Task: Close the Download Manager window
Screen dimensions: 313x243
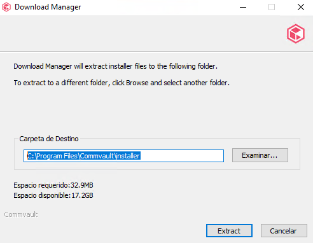Action: point(301,7)
